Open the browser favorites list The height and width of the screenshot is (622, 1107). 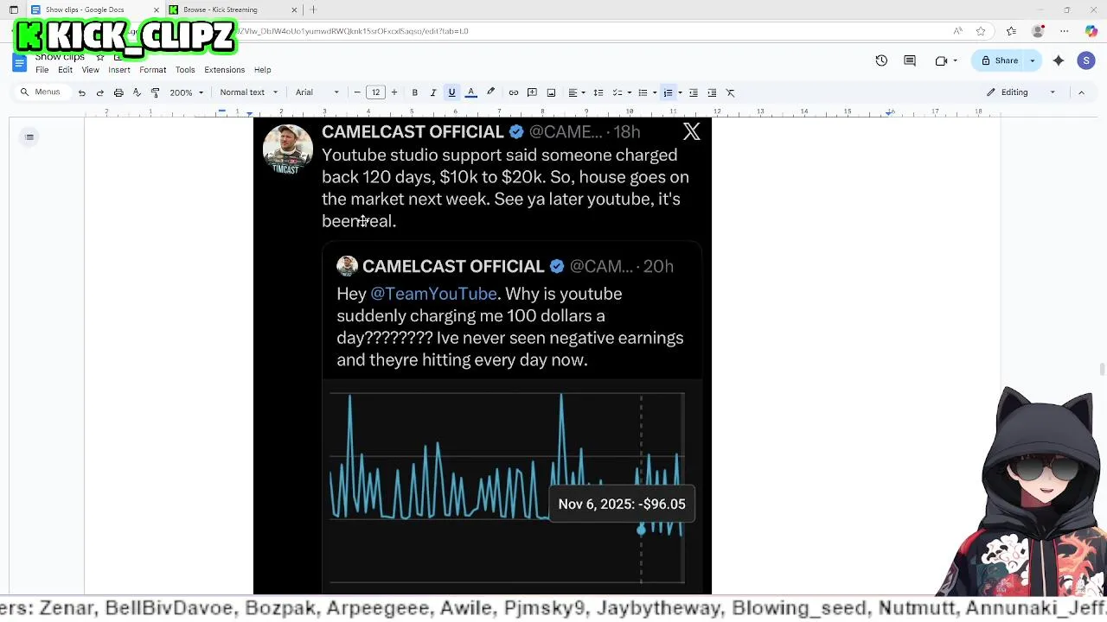1011,31
